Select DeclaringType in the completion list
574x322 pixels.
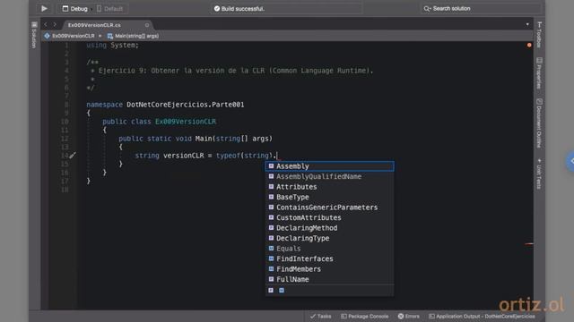[x=329, y=238]
